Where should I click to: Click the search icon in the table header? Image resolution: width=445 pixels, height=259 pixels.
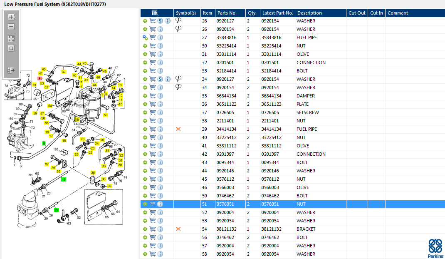point(155,13)
